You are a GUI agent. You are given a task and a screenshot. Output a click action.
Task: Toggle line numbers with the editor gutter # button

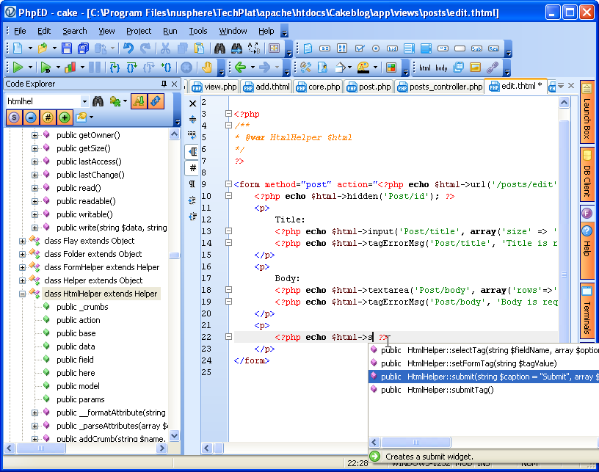tap(192, 167)
